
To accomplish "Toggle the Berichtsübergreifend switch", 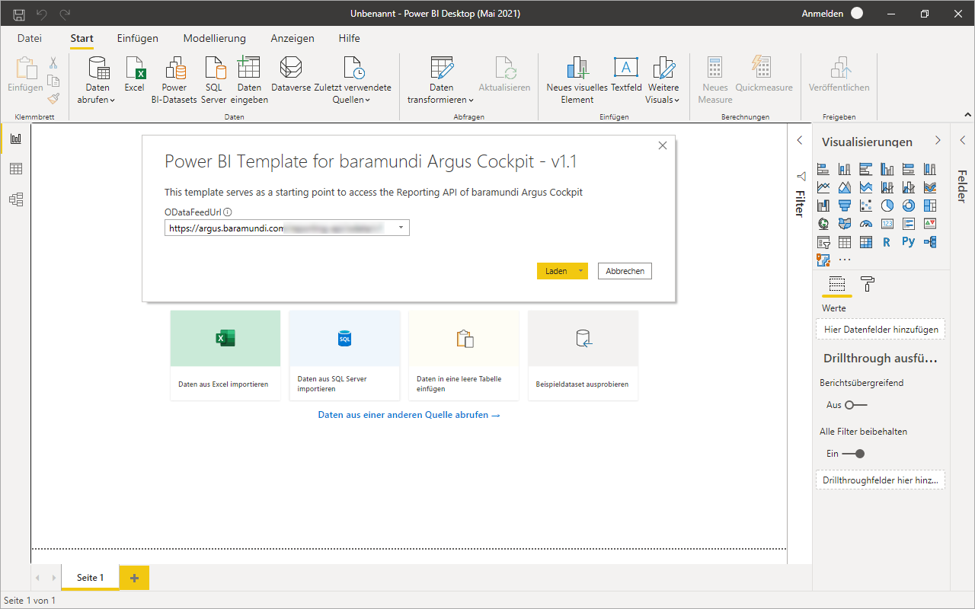I will (x=855, y=405).
